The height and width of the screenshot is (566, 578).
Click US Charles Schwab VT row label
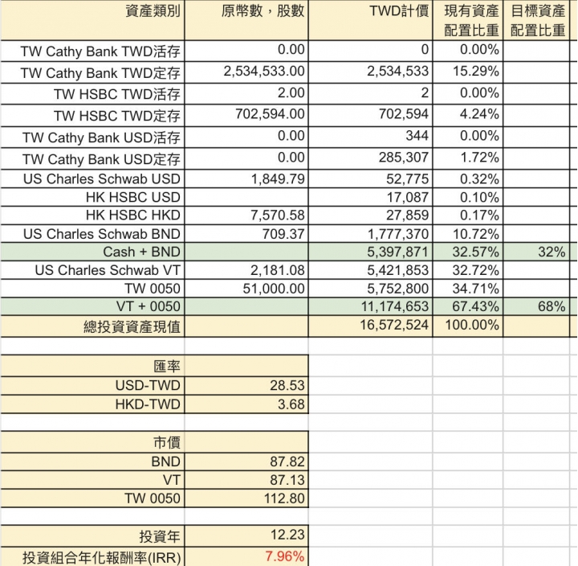click(92, 270)
